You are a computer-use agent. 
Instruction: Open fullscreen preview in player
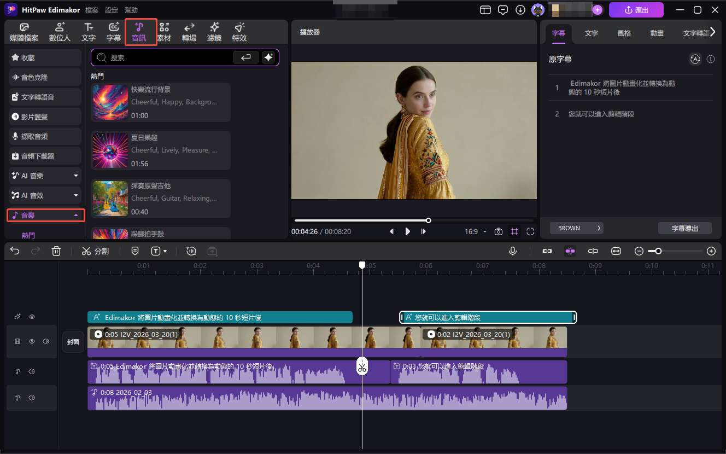(x=530, y=231)
